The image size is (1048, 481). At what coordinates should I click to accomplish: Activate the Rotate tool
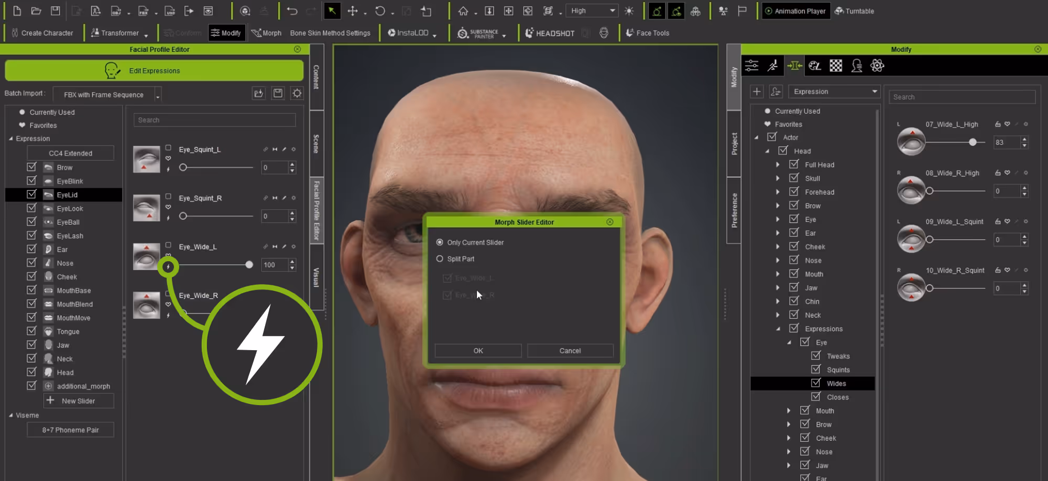click(380, 11)
